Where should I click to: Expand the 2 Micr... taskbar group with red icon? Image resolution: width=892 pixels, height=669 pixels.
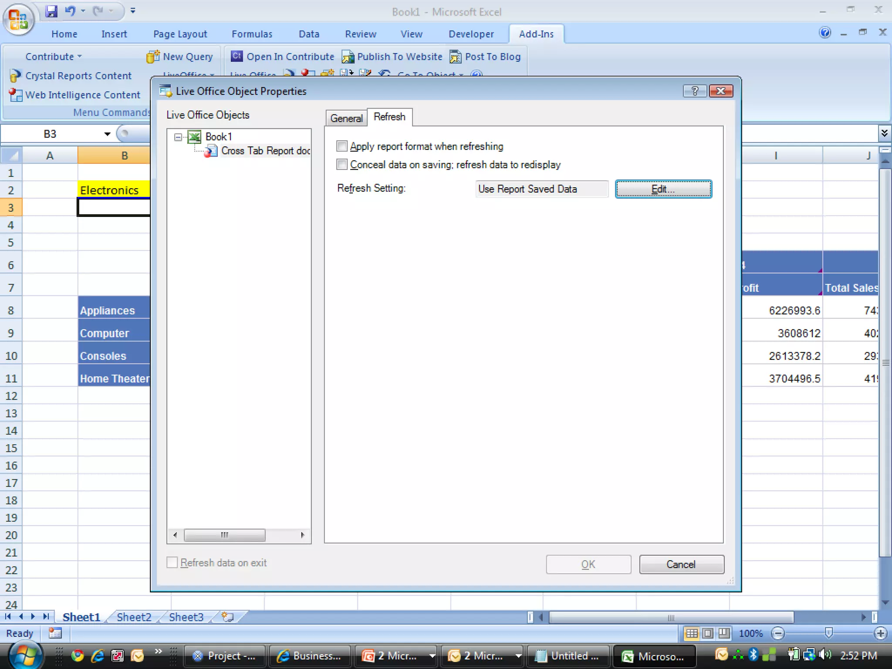[432, 655]
